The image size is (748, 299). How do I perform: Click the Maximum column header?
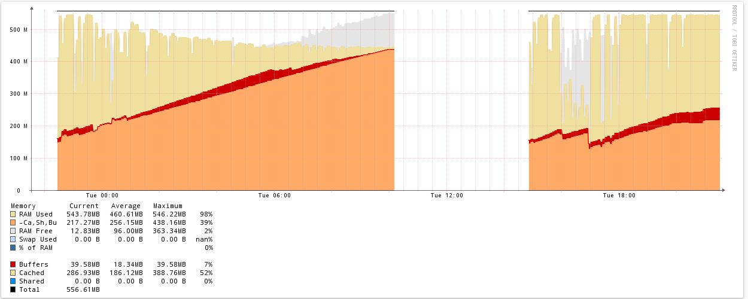coord(168,206)
